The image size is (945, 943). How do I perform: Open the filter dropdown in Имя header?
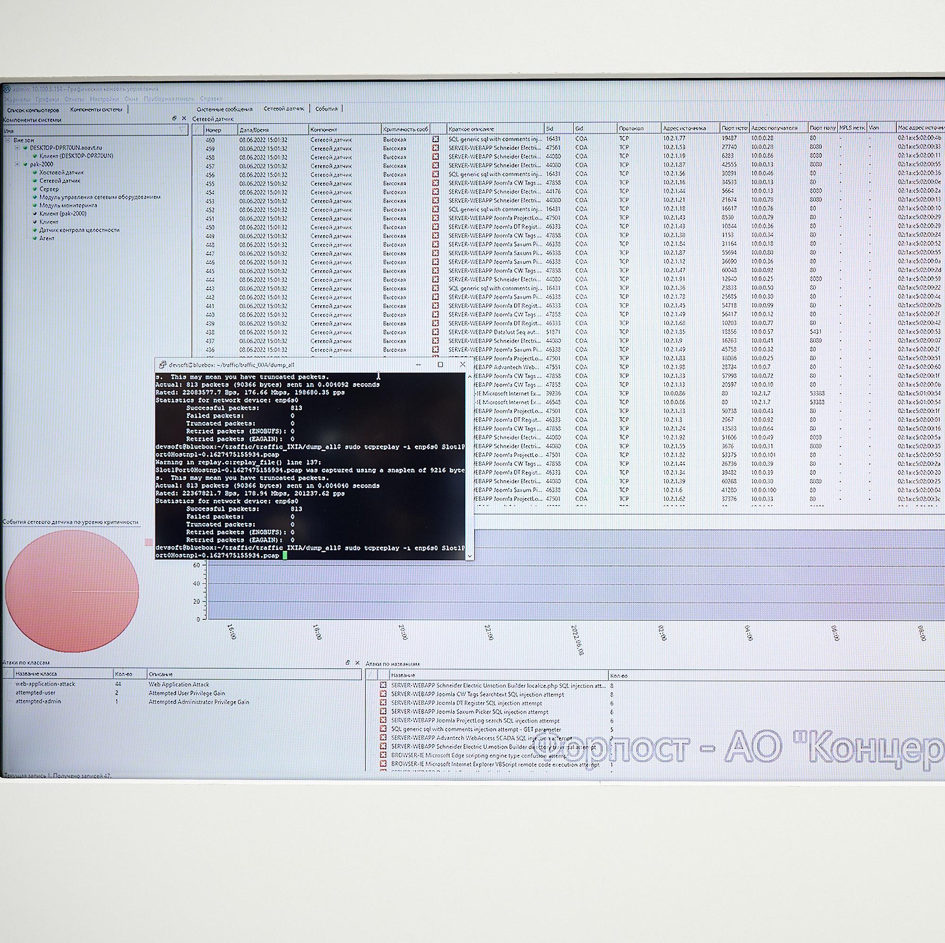(182, 130)
